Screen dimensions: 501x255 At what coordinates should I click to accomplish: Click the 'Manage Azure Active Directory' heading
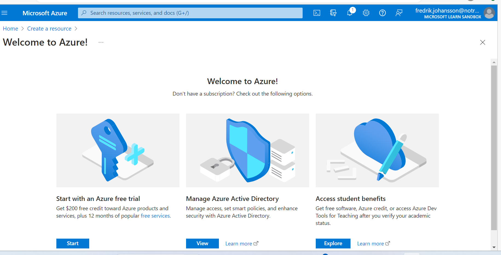tap(232, 199)
